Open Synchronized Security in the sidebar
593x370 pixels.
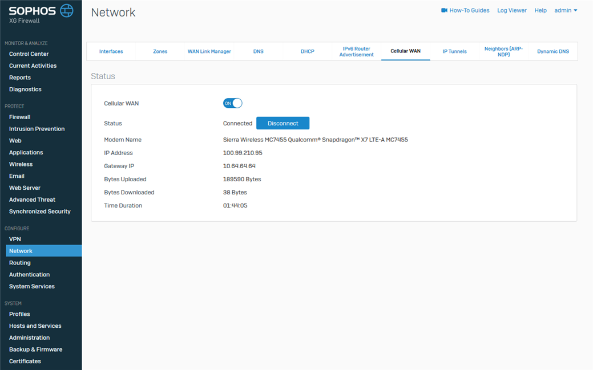click(39, 212)
